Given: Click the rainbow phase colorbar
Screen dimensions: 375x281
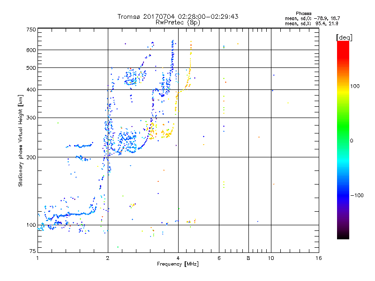Looking at the screenshot, I should pos(343,140).
